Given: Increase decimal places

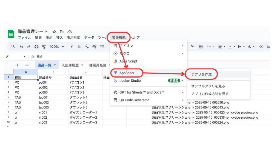Looking at the screenshot, I should click(x=94, y=47).
